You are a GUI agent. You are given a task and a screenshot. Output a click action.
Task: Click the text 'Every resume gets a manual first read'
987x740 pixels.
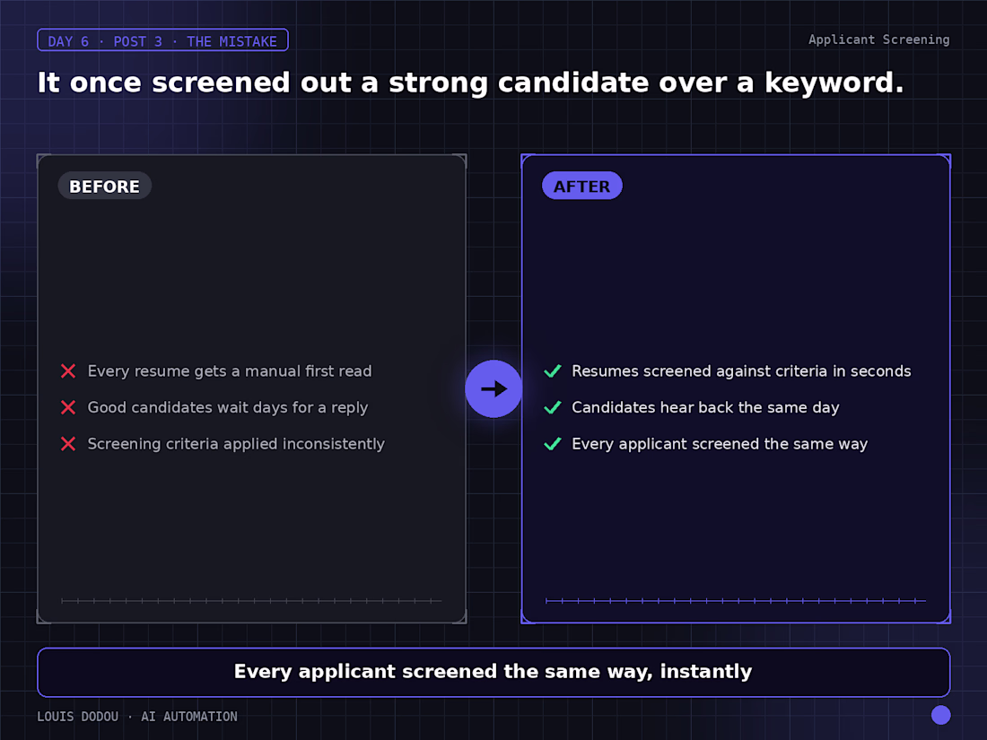click(x=230, y=371)
